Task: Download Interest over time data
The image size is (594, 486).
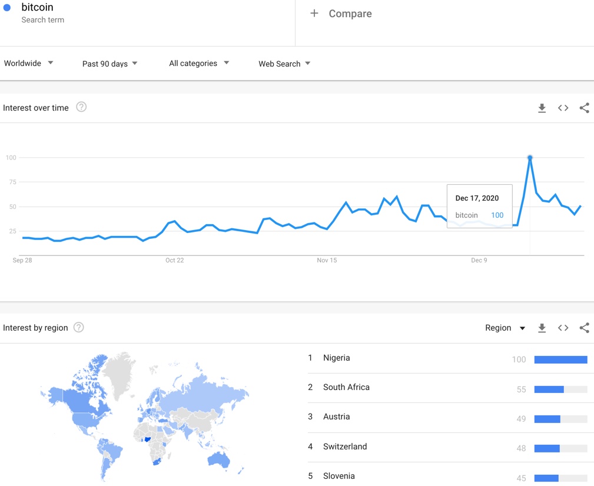Action: point(542,108)
